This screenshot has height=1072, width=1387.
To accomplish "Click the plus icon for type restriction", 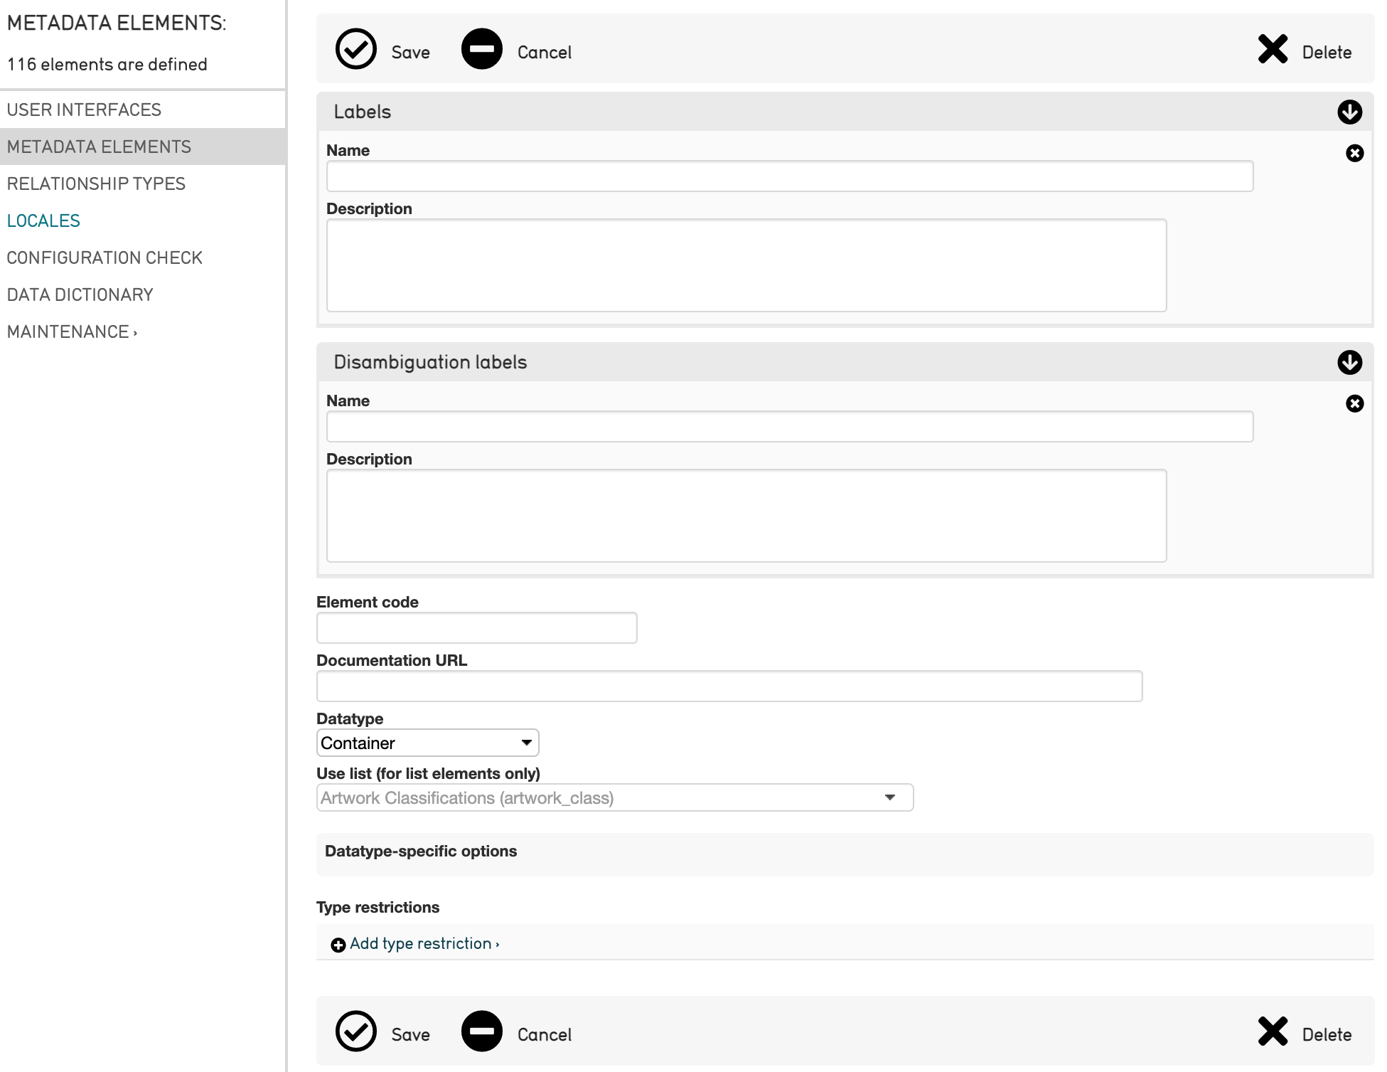I will coord(338,944).
